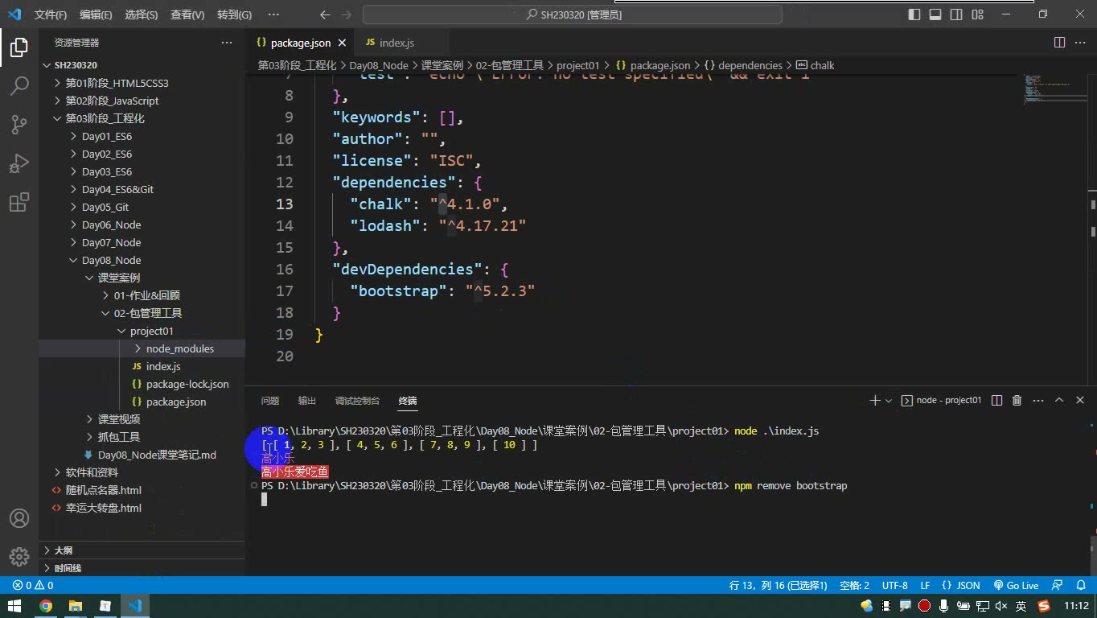
Task: Click Go Live in status bar
Action: 1016,585
